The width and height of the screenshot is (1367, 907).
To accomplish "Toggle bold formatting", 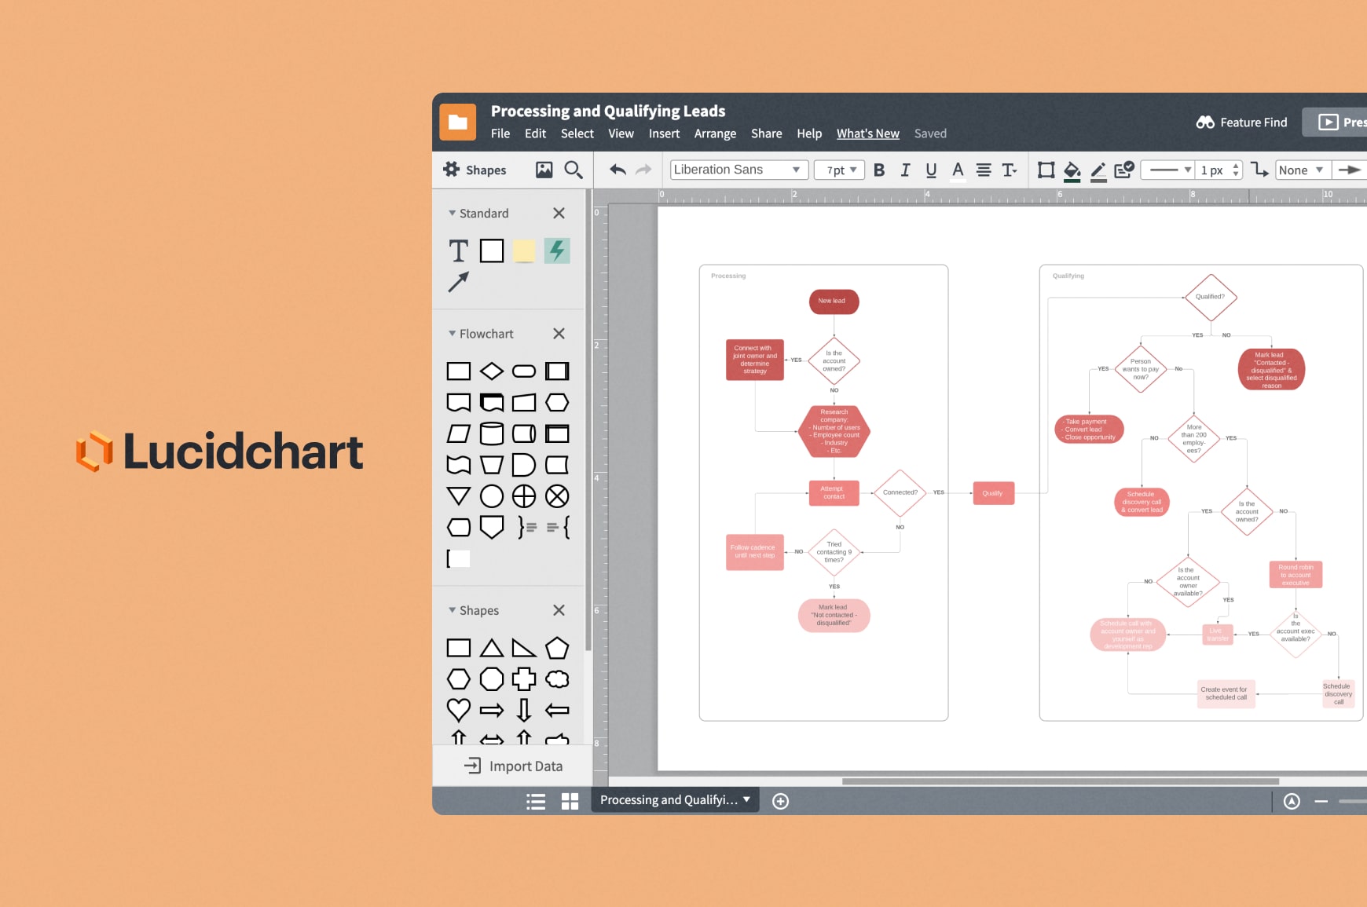I will [879, 170].
